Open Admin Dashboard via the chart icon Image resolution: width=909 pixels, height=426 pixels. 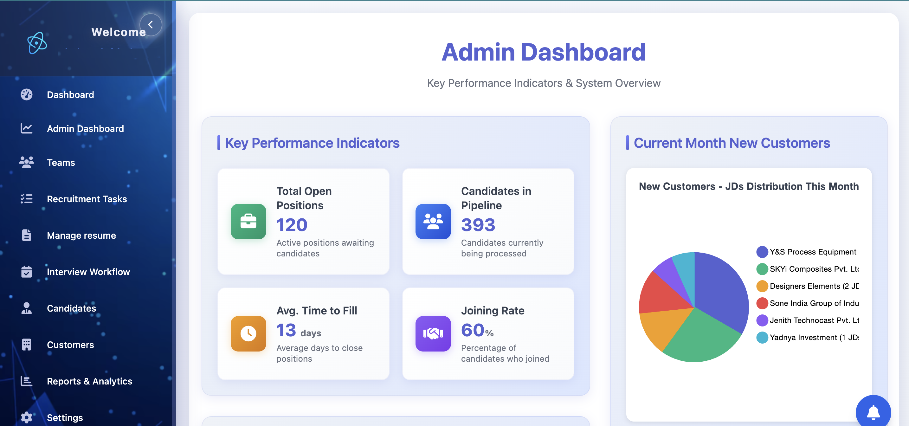pos(27,128)
